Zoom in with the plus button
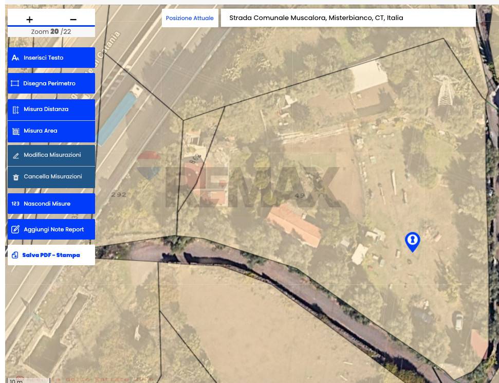The width and height of the screenshot is (499, 383). click(x=29, y=20)
